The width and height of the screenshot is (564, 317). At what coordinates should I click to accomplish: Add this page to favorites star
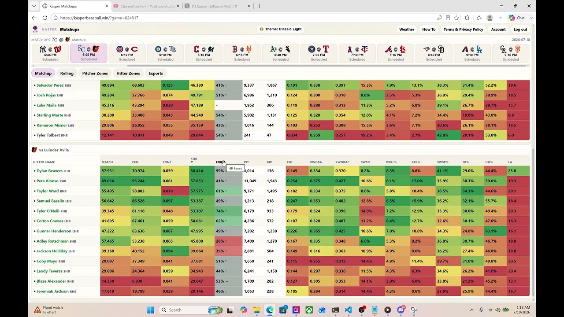[456, 18]
